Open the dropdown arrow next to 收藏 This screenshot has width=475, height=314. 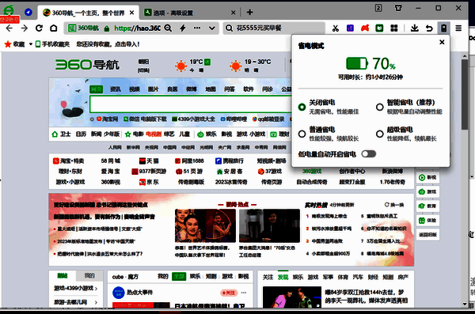click(31, 44)
